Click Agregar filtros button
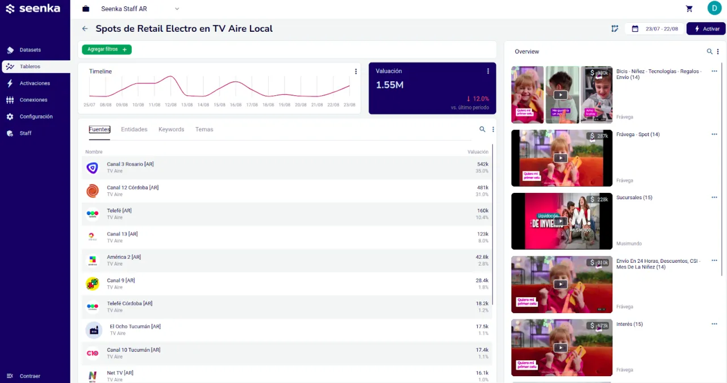 point(107,49)
